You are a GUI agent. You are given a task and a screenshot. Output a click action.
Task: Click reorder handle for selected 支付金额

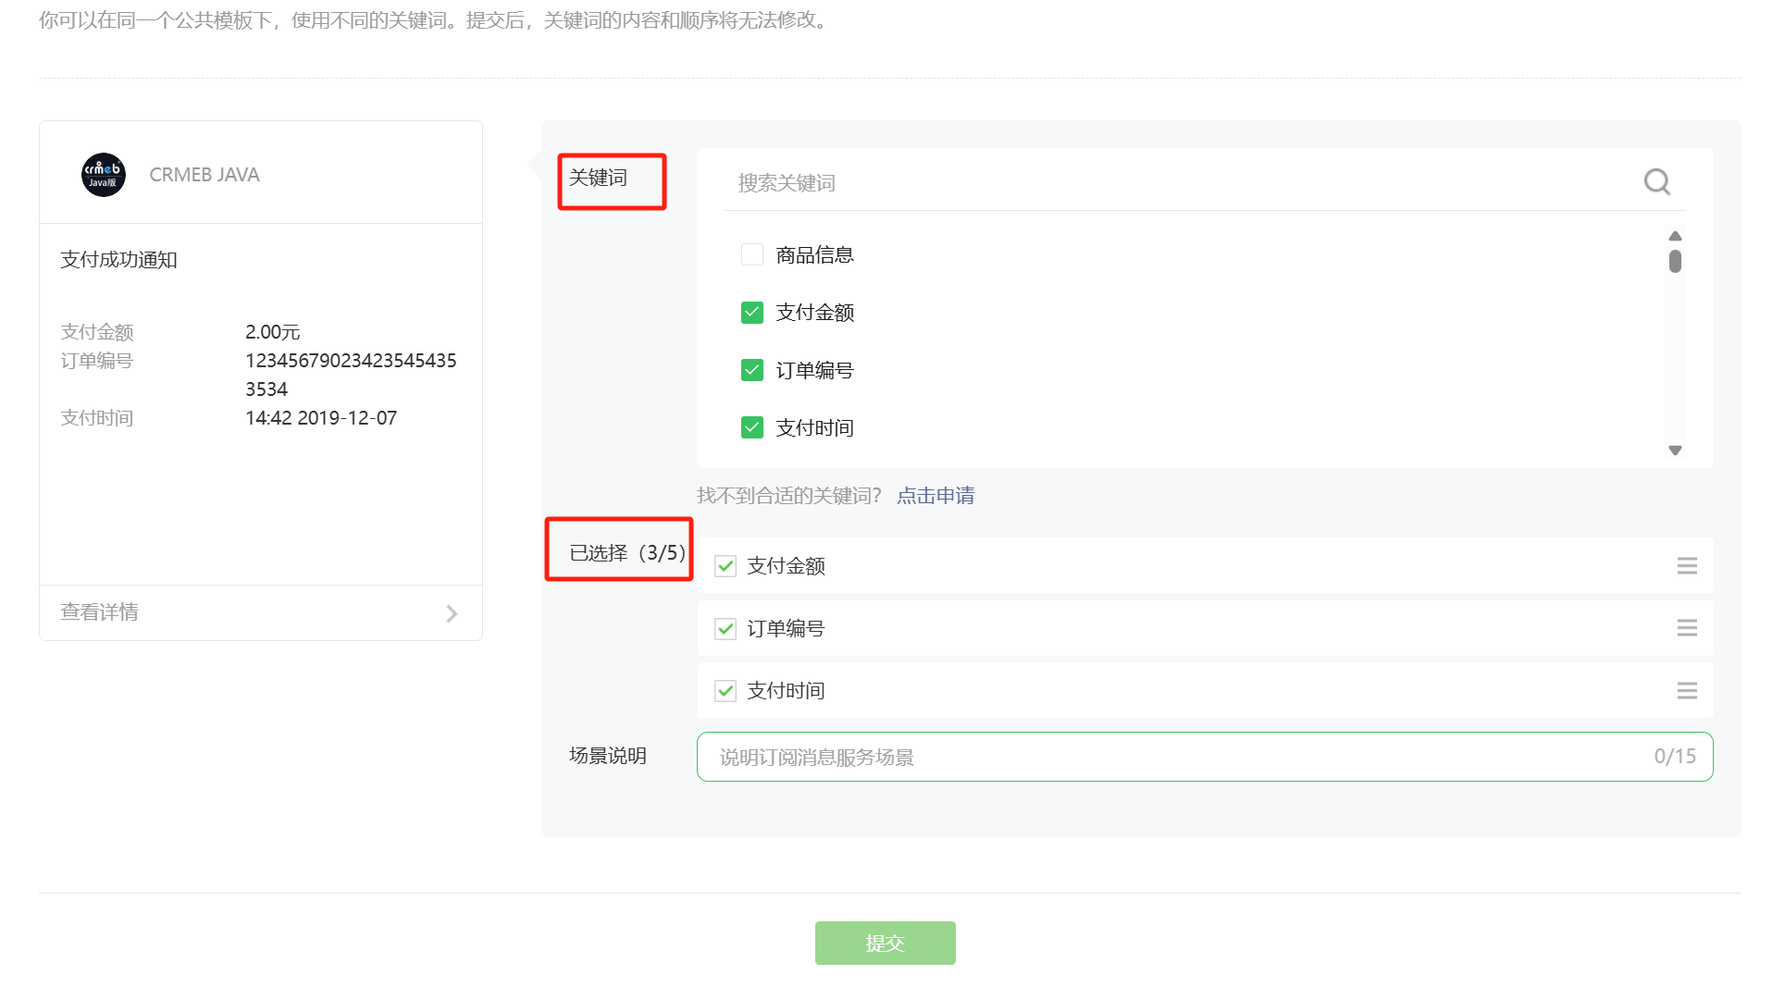(x=1686, y=566)
